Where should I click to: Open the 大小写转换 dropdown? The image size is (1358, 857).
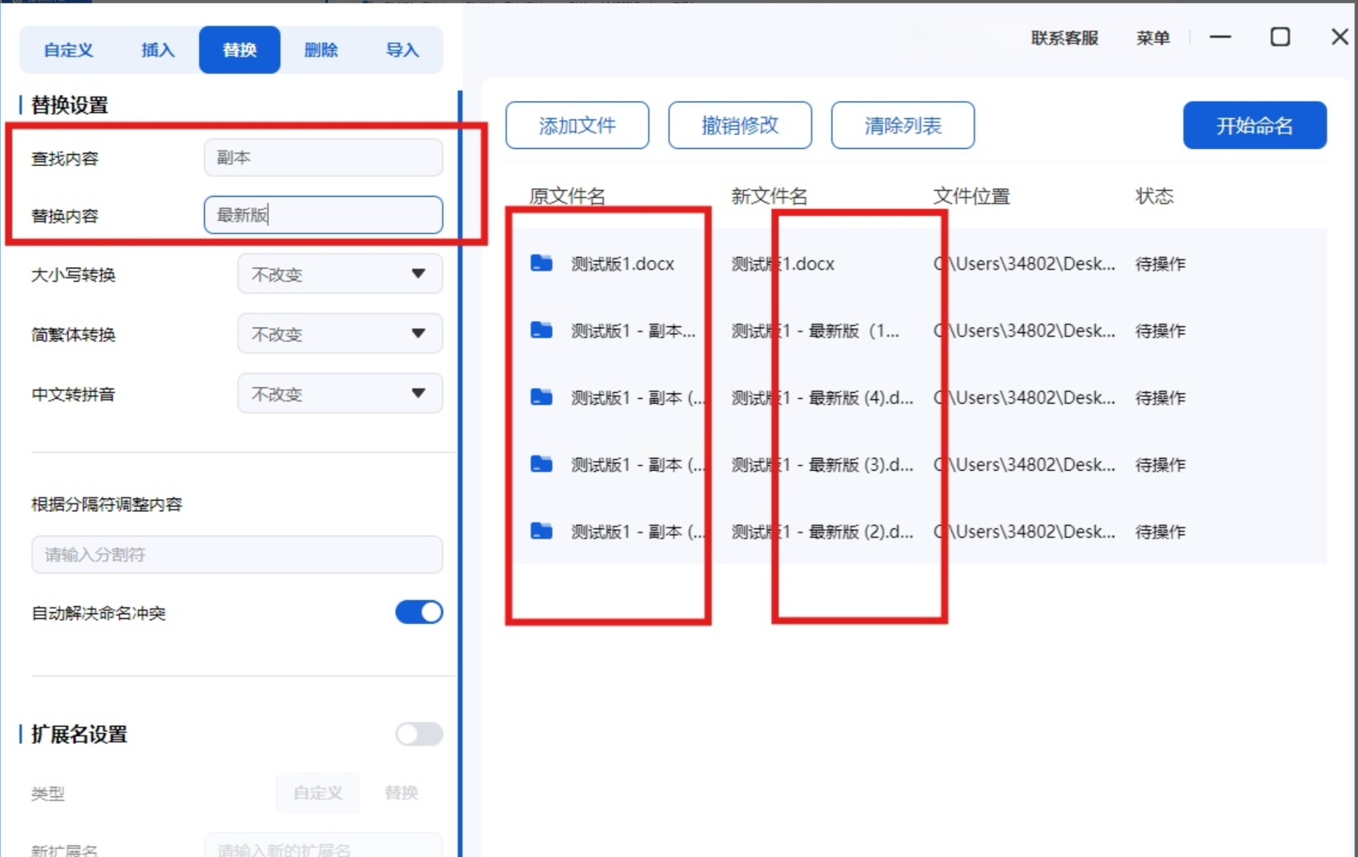tap(339, 274)
